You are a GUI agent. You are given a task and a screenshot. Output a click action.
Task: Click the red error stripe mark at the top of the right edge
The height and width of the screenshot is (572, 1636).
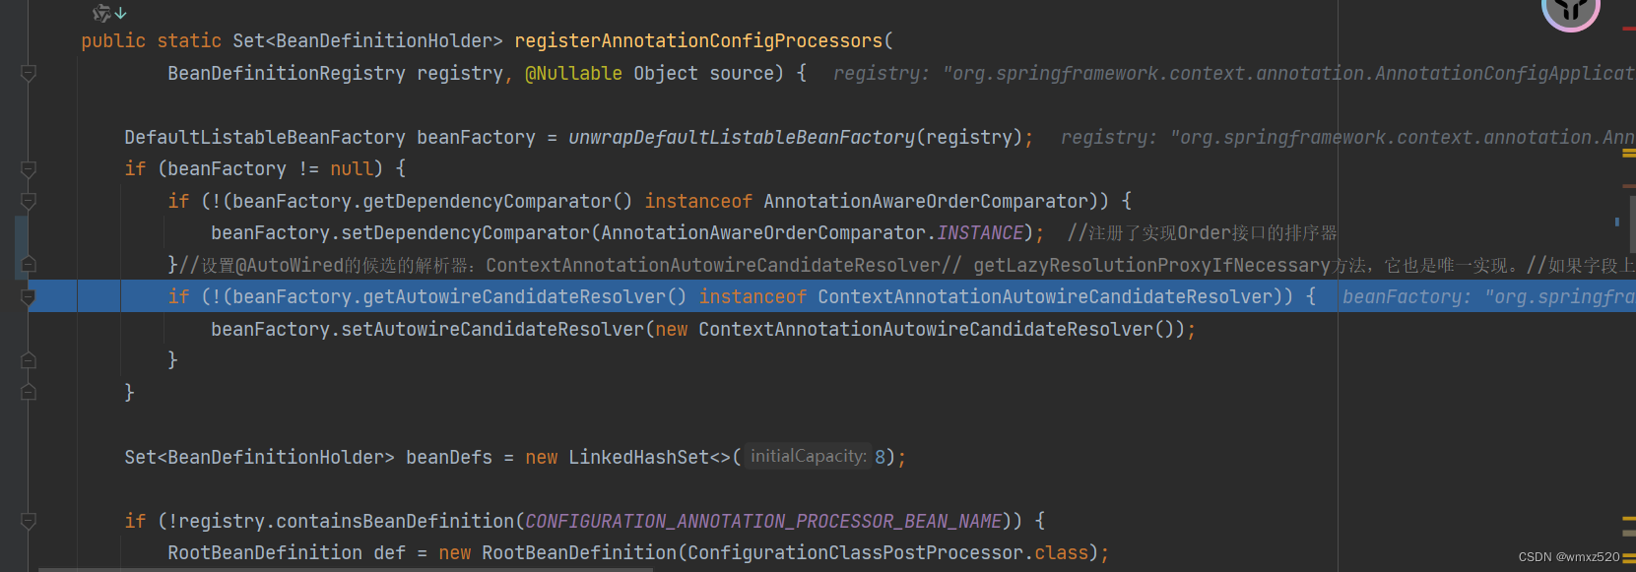(x=1628, y=29)
